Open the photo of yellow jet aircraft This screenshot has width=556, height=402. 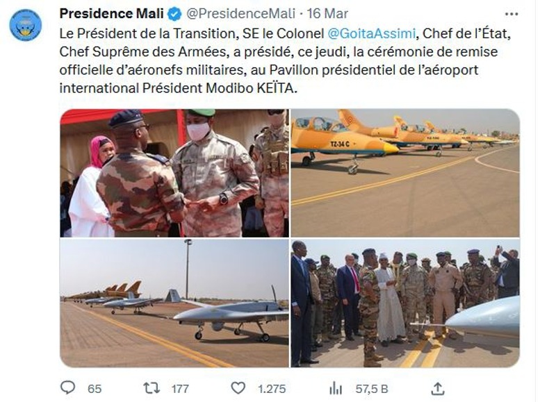407,172
